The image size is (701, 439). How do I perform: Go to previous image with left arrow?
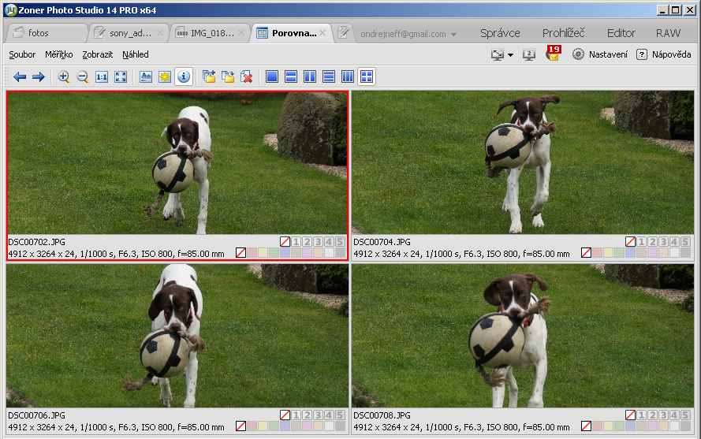point(20,76)
